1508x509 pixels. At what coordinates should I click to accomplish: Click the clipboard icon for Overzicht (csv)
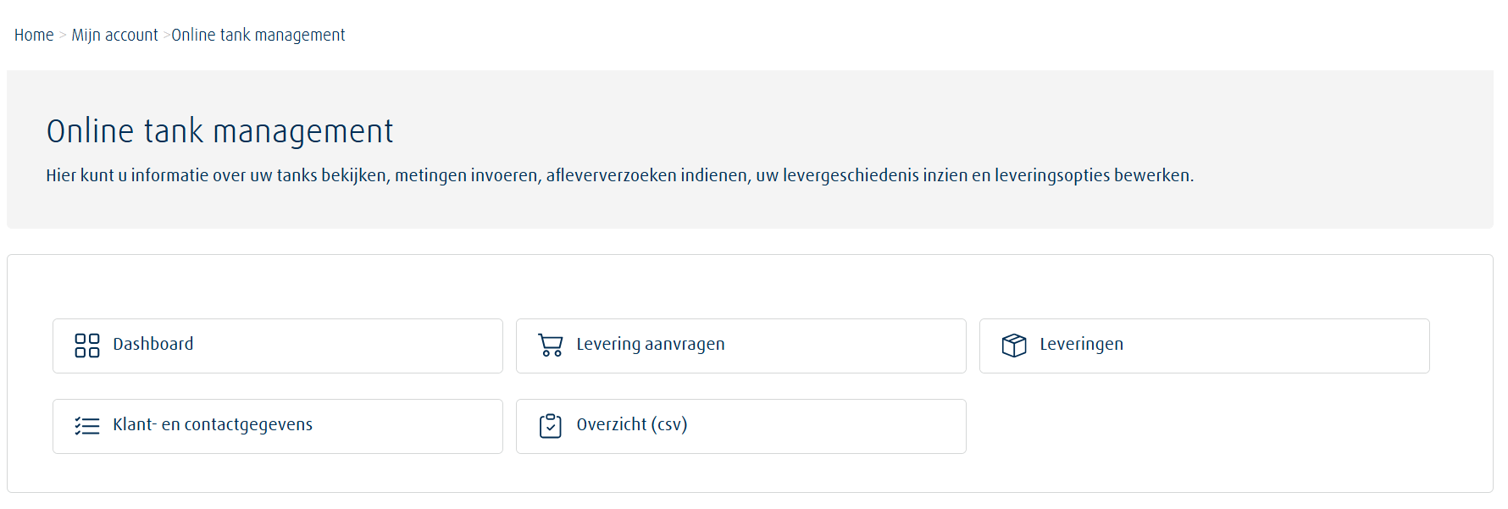pyautogui.click(x=551, y=426)
